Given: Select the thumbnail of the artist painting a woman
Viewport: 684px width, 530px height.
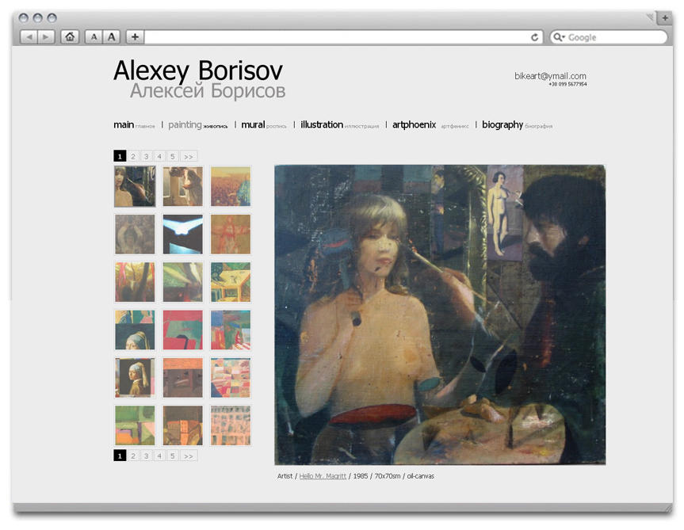Looking at the screenshot, I should pyautogui.click(x=135, y=186).
